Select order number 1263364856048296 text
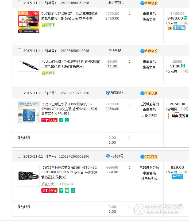 (x=74, y=51)
